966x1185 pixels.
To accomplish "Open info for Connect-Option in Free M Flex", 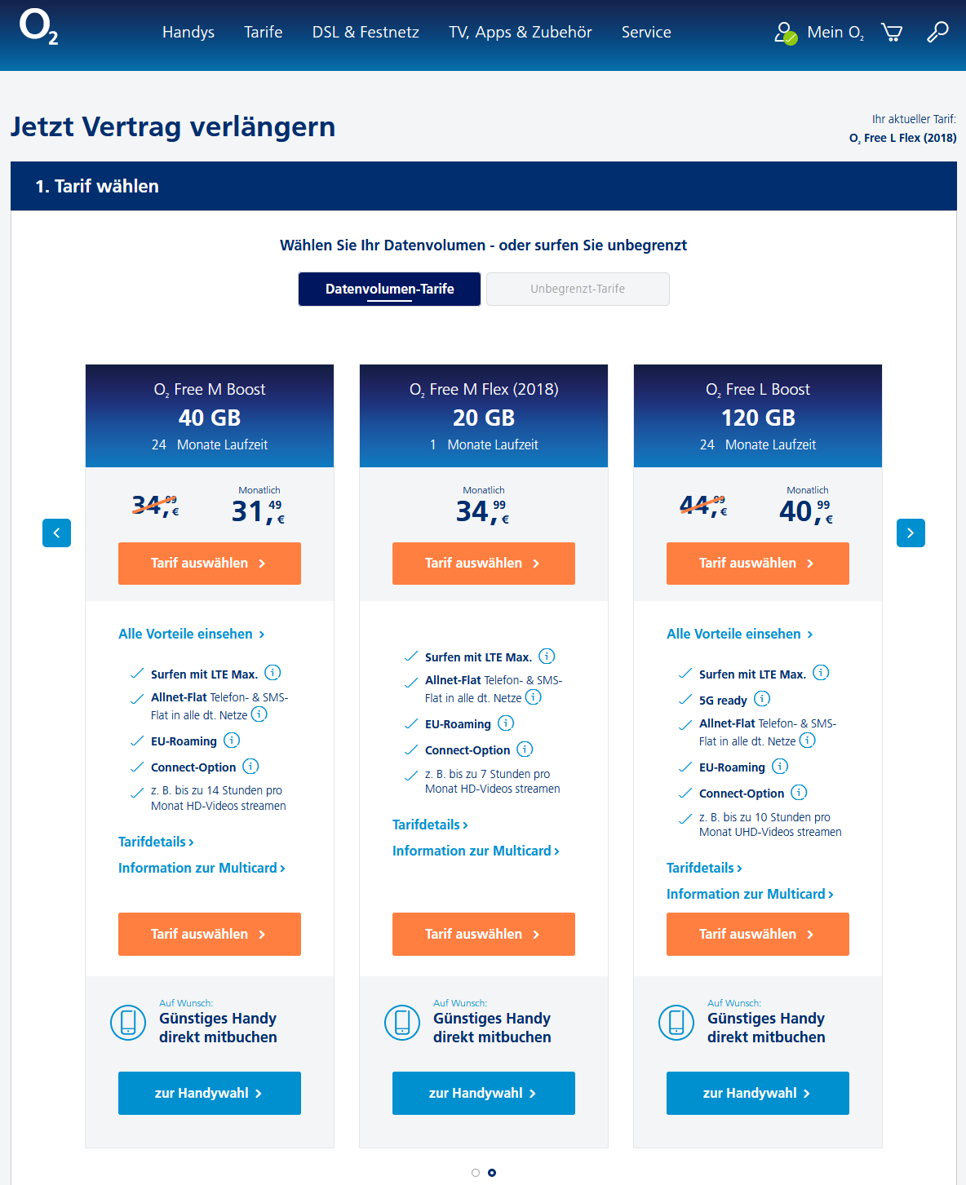I will pos(525,749).
